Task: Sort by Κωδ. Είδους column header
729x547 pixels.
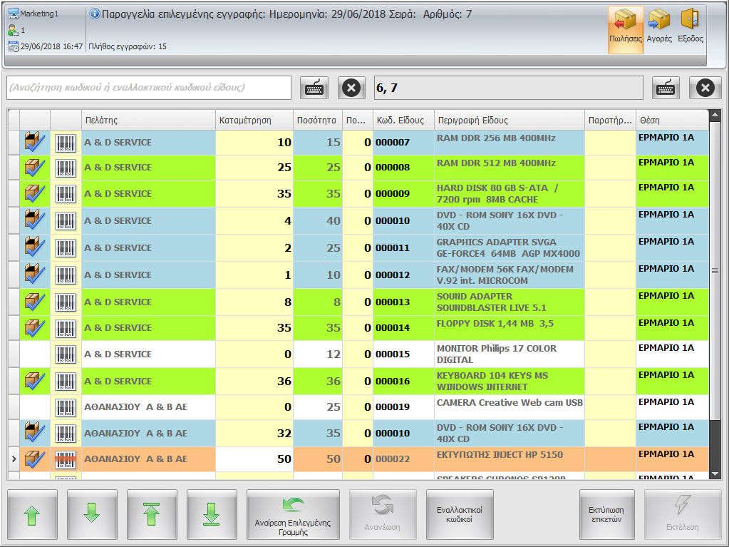Action: [x=403, y=120]
